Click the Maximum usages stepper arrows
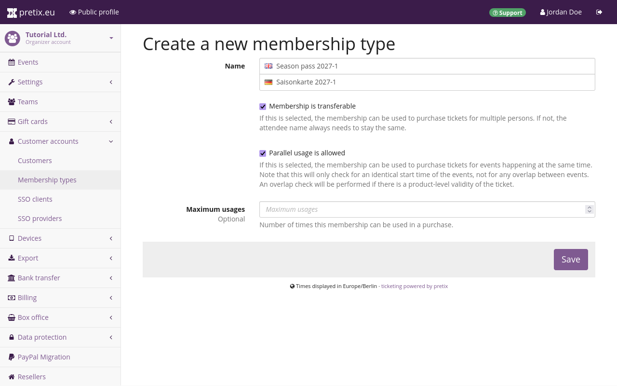Viewport: 617px width, 386px height. pos(589,209)
